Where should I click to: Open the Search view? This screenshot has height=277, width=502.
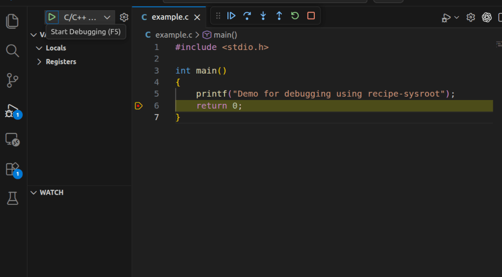13,50
